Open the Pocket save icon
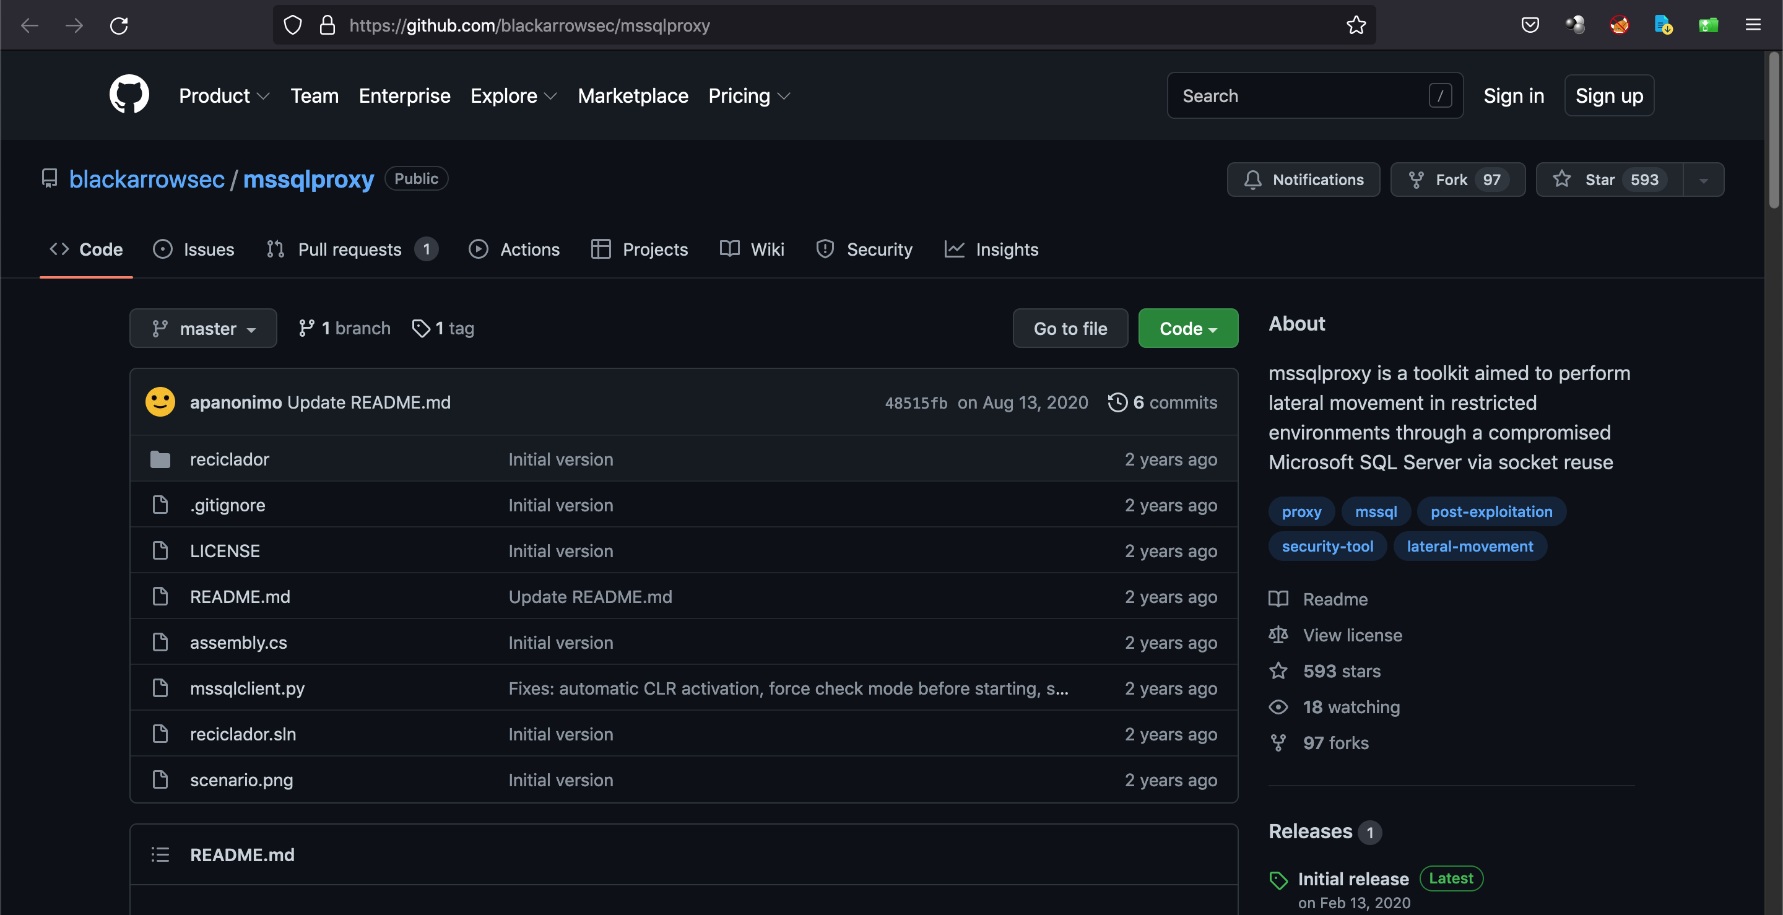Viewport: 1783px width, 915px height. [x=1530, y=25]
